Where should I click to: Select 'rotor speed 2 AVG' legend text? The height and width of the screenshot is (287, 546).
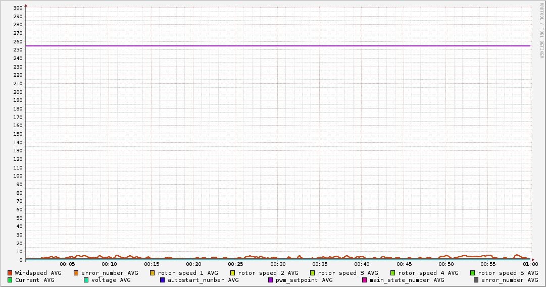coord(268,273)
